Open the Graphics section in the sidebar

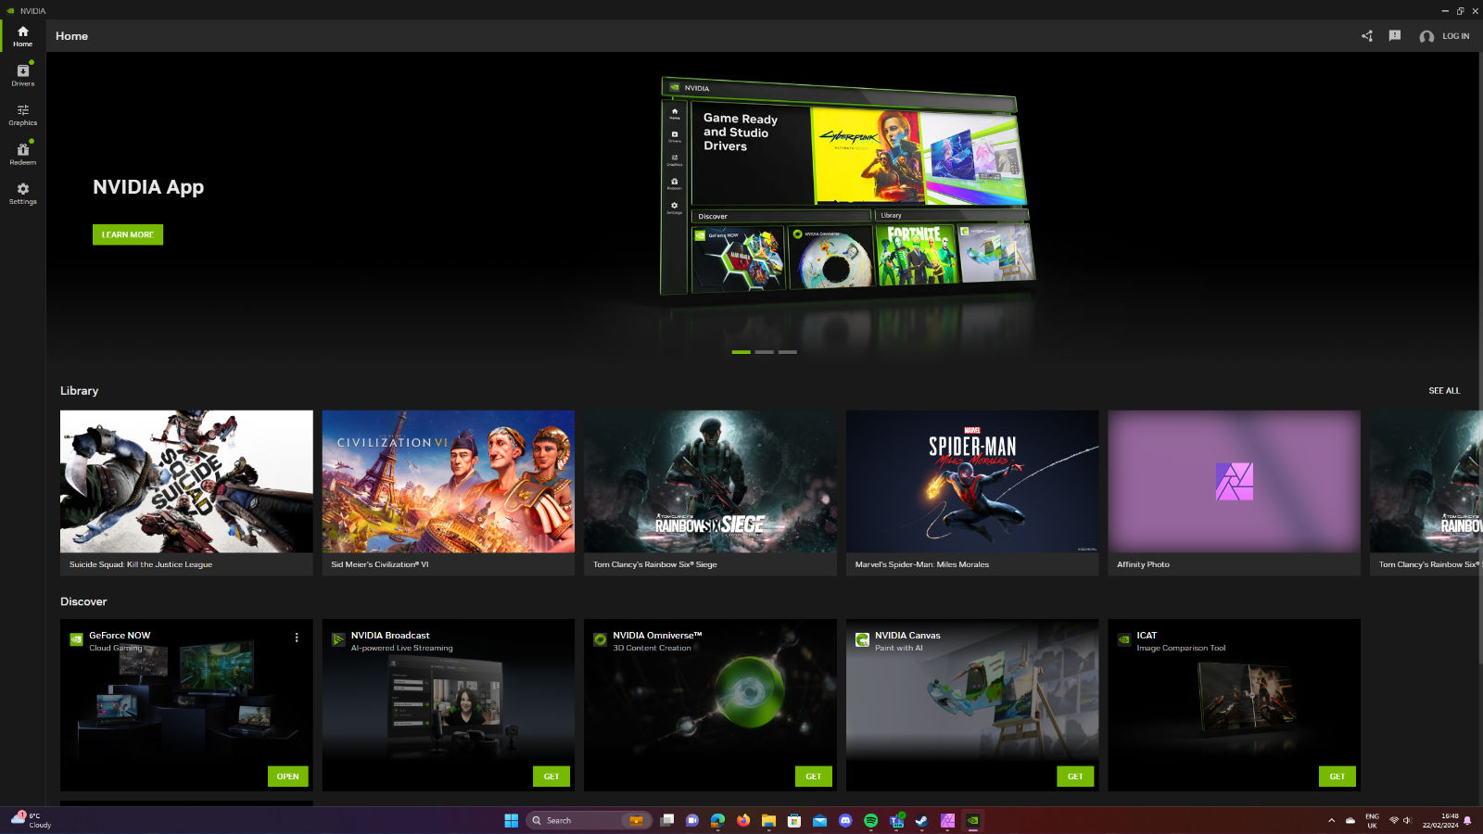point(21,116)
